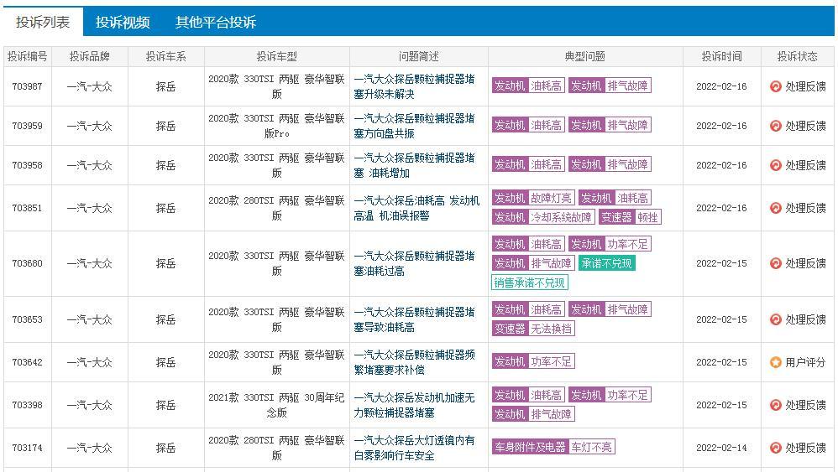This screenshot has height=472, width=838.
Task: Switch to the 投诉列表 tab
Action: pos(43,22)
